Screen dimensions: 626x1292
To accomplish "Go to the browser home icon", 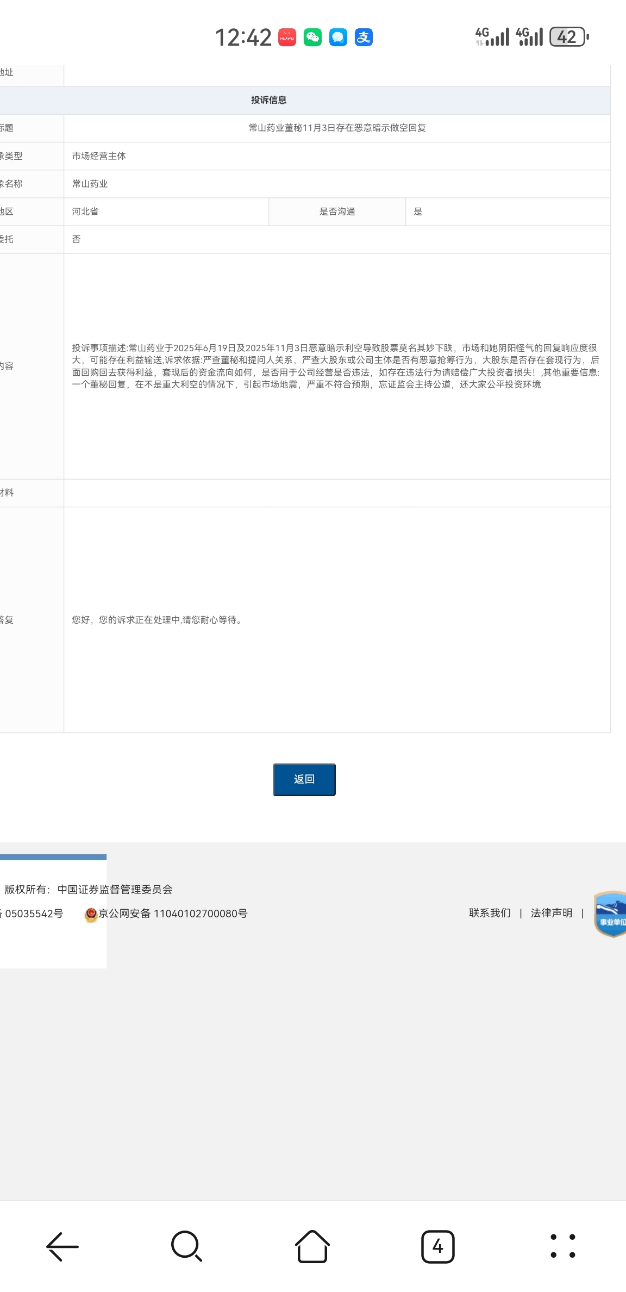I will (312, 1246).
